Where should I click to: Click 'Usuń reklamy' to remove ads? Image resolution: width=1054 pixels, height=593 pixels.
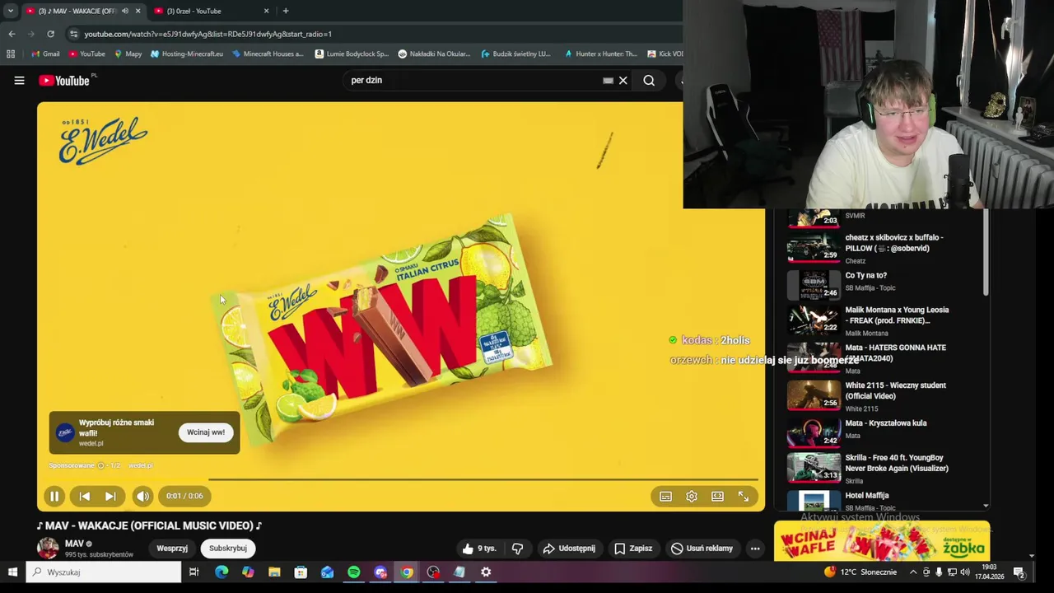702,549
